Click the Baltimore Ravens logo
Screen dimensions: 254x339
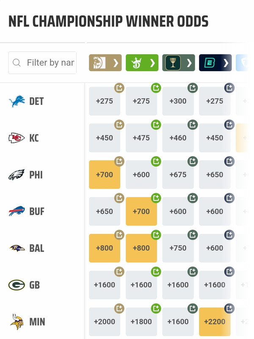tap(17, 248)
